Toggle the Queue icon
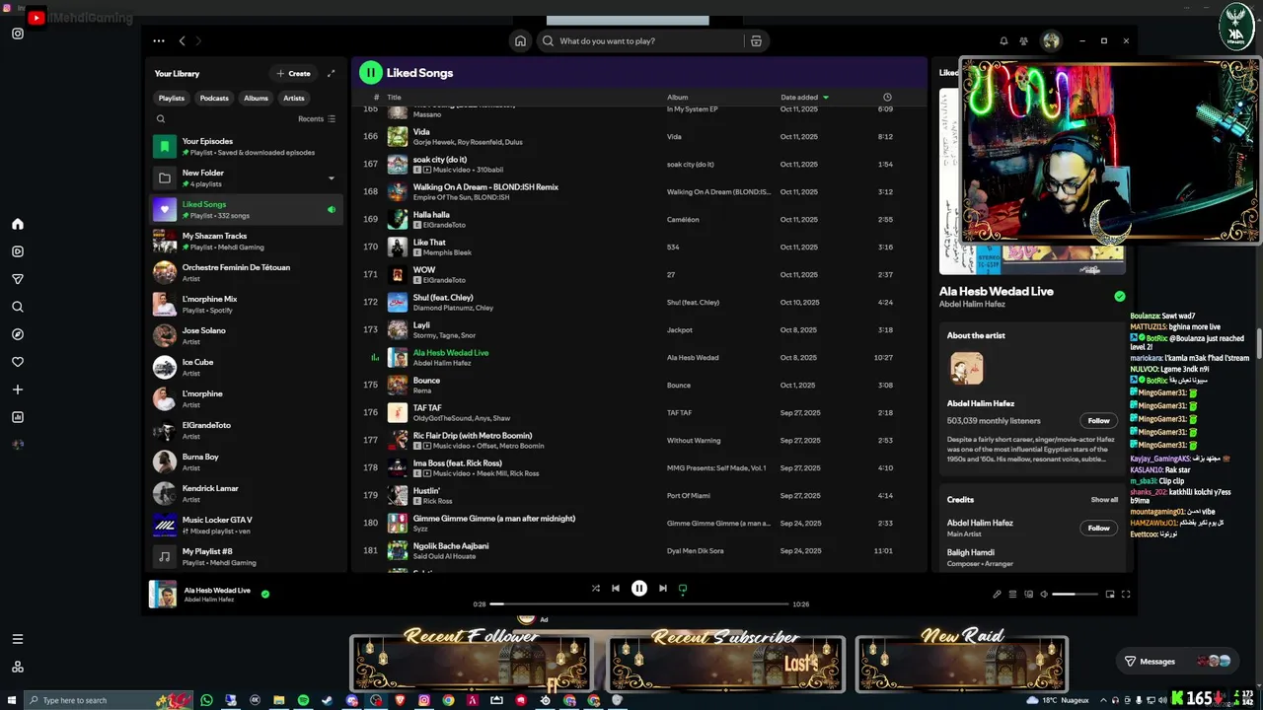1263x710 pixels. (x=1012, y=595)
